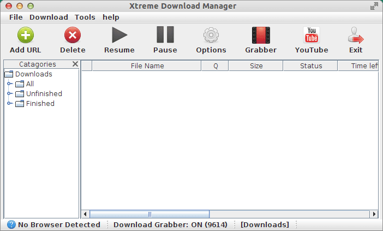This screenshot has width=383, height=231.
Task: Click the Catagories panel title
Action: (x=37, y=64)
